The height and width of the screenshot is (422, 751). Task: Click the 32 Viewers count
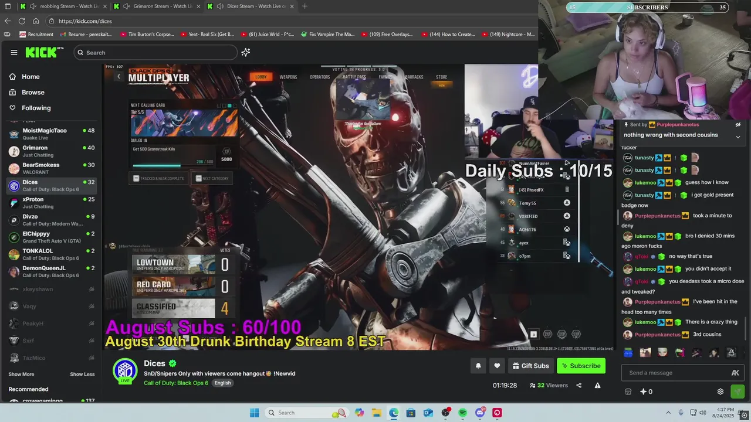tap(549, 385)
